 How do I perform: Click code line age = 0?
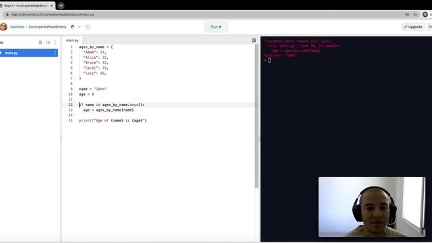click(x=86, y=94)
